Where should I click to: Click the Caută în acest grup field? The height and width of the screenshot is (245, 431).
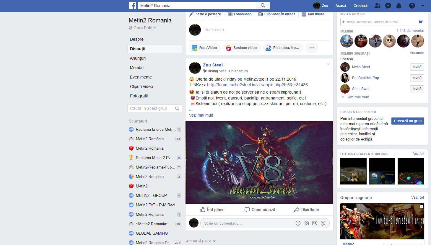155,108
